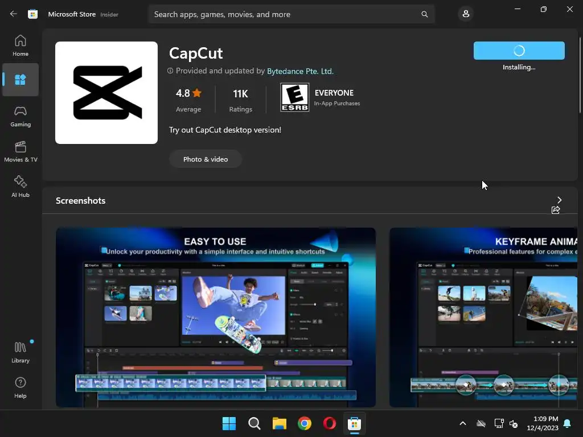
Task: Open the Library in sidebar
Action: pyautogui.click(x=20, y=352)
